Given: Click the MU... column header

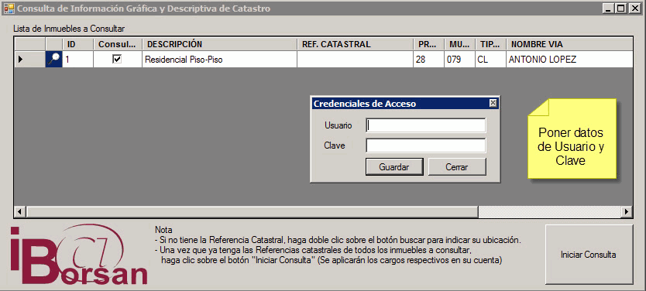Looking at the screenshot, I should (x=460, y=44).
